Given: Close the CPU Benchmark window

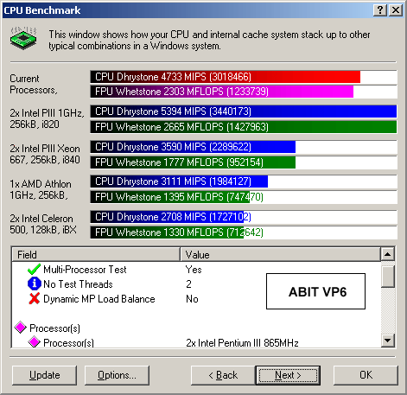Looking at the screenshot, I should (396, 10).
